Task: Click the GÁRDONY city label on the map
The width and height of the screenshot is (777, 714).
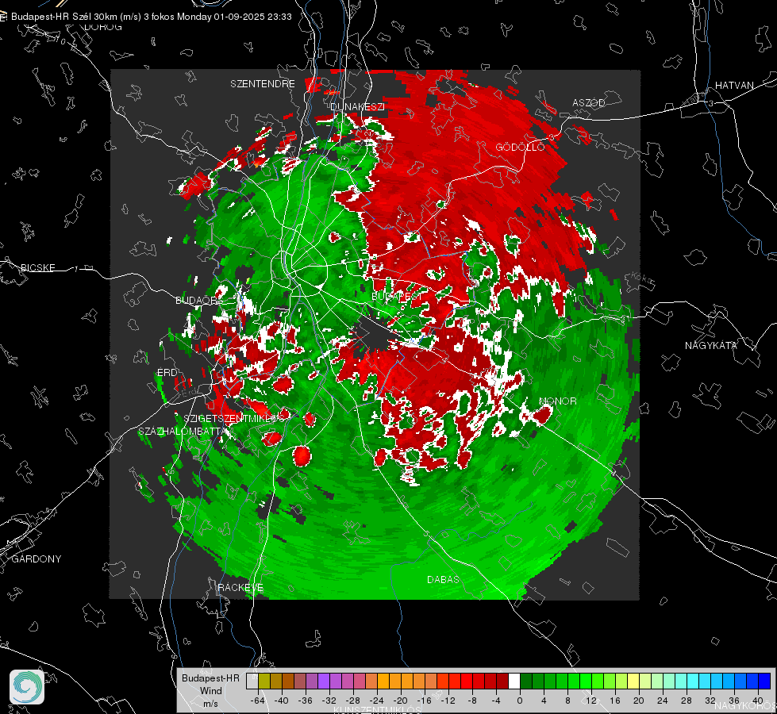Action: pyautogui.click(x=37, y=559)
